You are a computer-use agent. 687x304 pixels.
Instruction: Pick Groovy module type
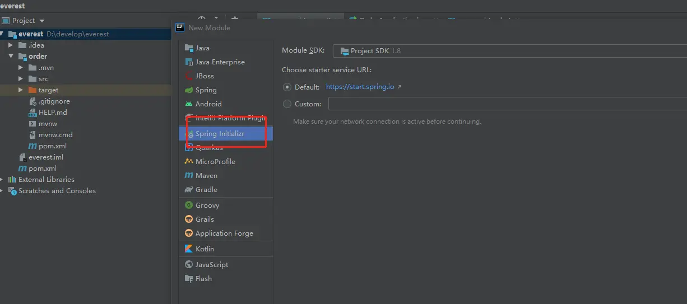click(x=226, y=205)
